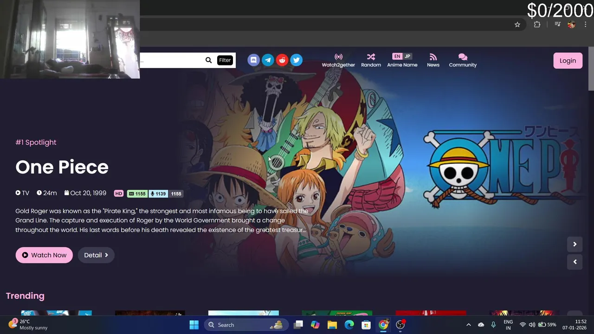Viewport: 594px width, 334px height.
Task: Open Watch2gether from the site nav
Action: 338,60
